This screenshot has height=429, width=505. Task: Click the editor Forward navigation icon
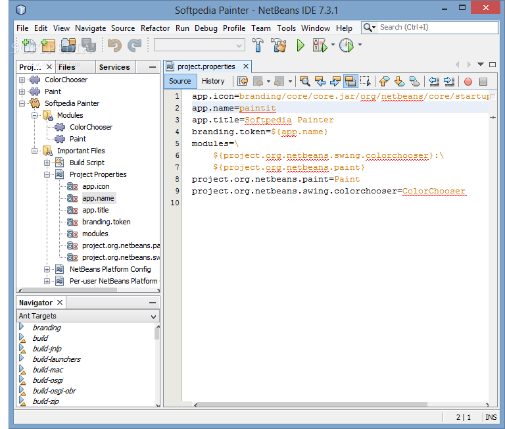pos(279,81)
